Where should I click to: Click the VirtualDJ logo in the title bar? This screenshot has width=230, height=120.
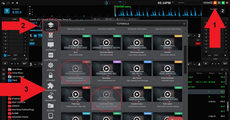point(208,3)
